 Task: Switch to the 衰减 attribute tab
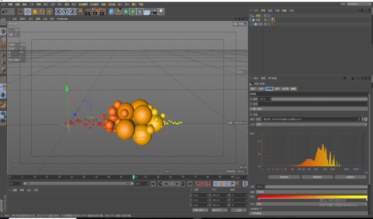293,89
